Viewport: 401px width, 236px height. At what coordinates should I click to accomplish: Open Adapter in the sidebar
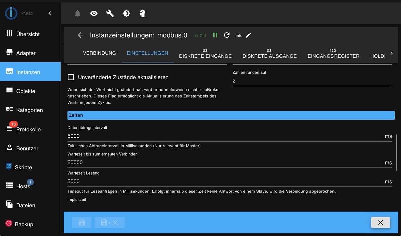[x=30, y=53]
